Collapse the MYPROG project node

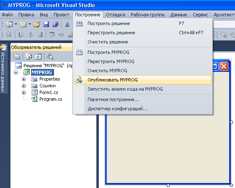tap(15, 72)
